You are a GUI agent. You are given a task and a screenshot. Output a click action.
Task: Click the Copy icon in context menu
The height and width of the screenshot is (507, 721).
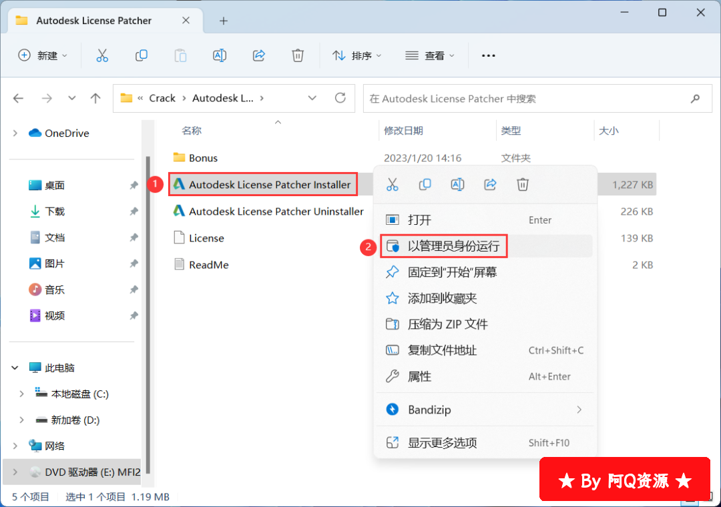coord(425,185)
